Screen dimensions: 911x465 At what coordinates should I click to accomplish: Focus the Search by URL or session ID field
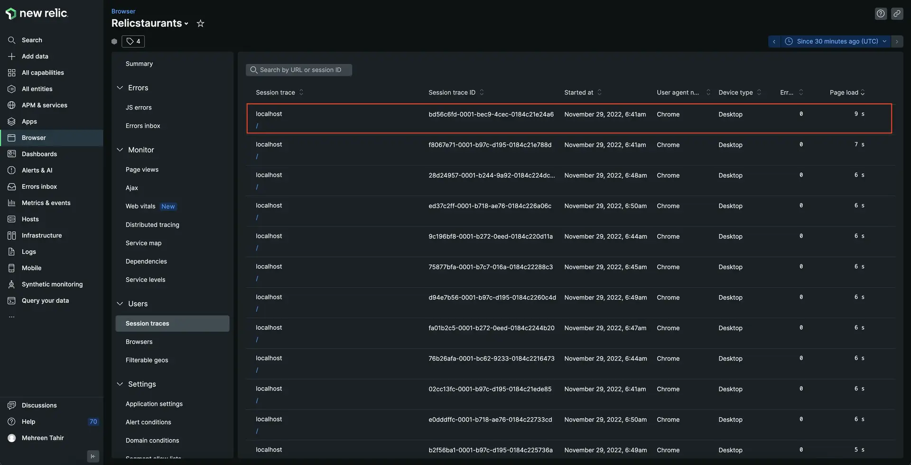pyautogui.click(x=299, y=70)
